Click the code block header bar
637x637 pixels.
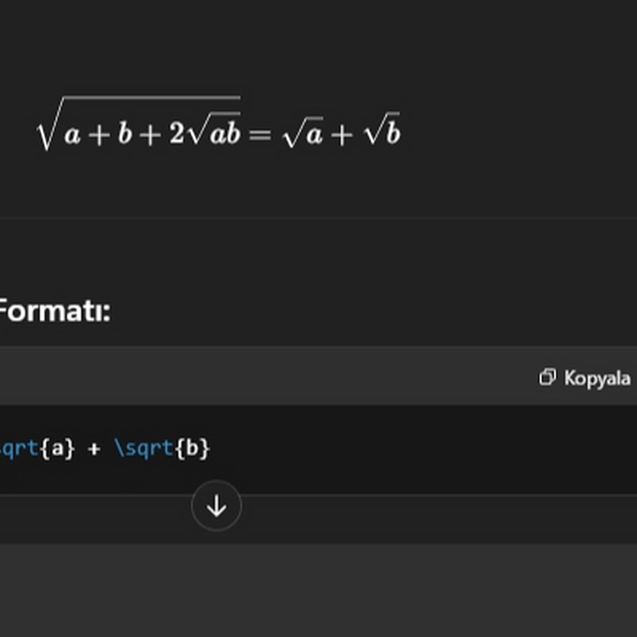264,376
